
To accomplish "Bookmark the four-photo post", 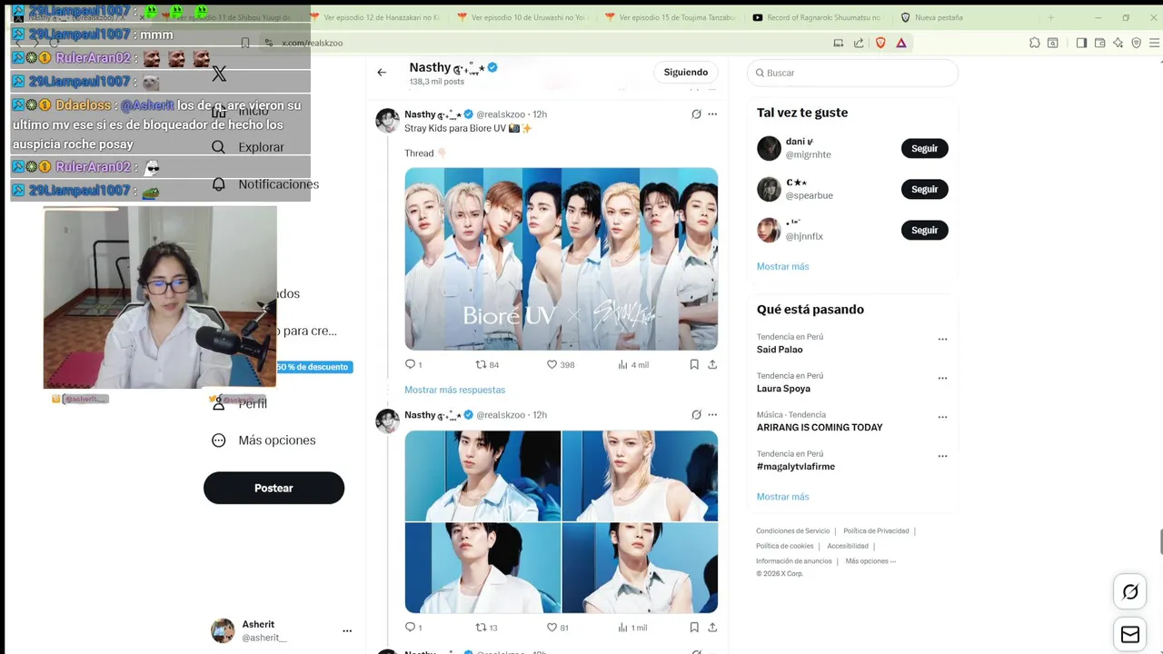I will pos(694,628).
